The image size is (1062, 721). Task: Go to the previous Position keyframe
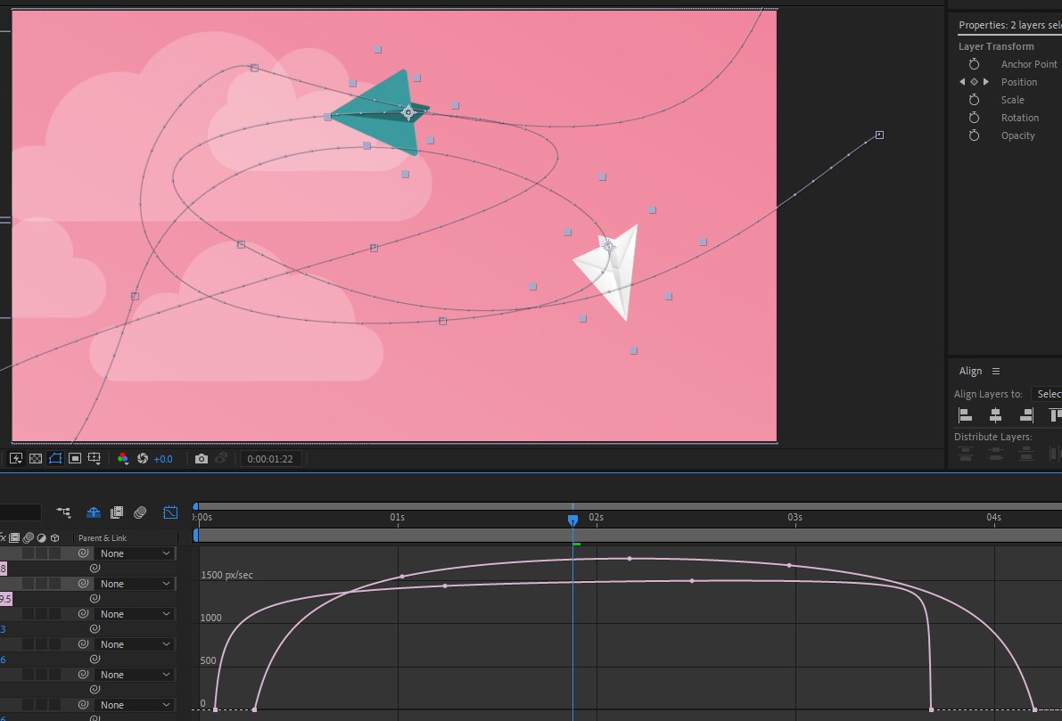click(962, 82)
